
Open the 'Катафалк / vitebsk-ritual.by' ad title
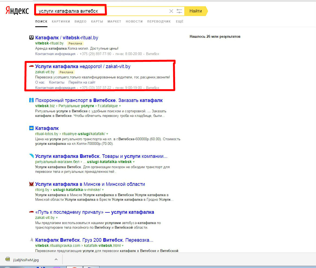[x=67, y=38]
